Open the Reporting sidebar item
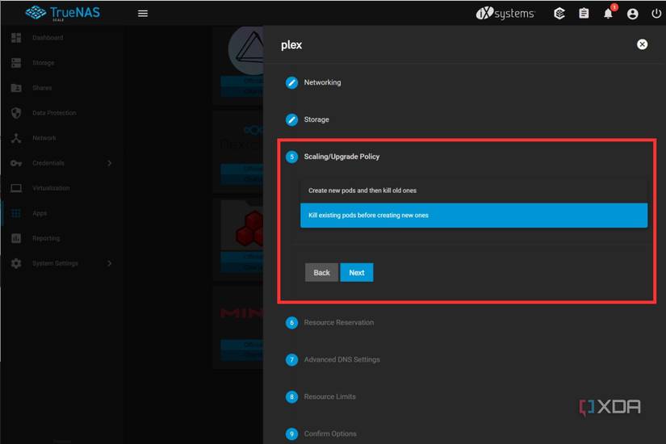This screenshot has height=444, width=666. 46,238
